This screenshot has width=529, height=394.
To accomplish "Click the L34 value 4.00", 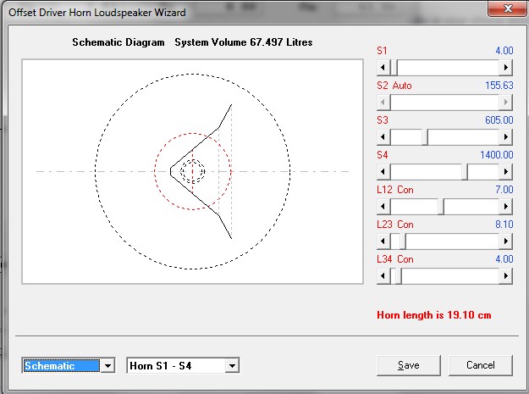I will pyautogui.click(x=504, y=259).
